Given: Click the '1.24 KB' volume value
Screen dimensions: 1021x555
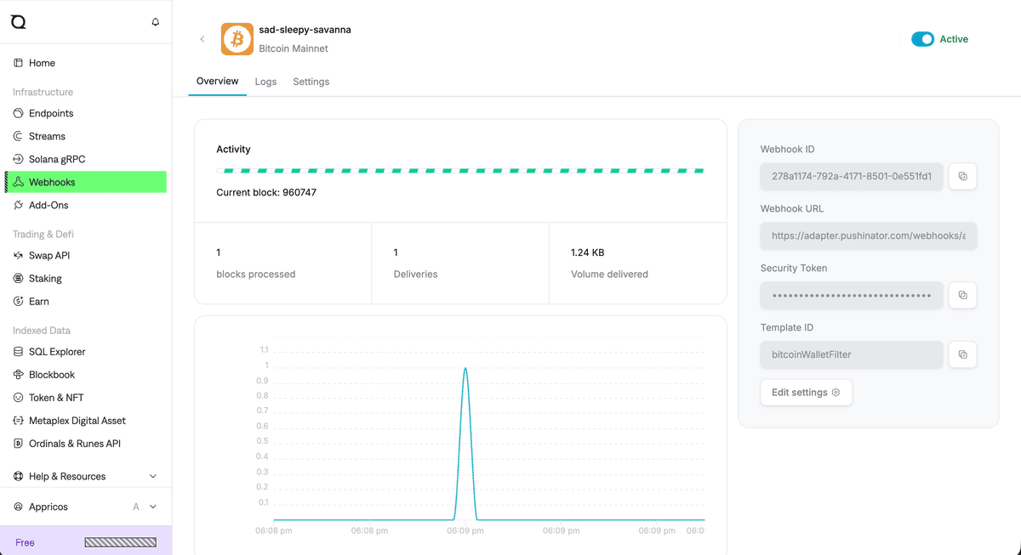Looking at the screenshot, I should click(x=588, y=252).
